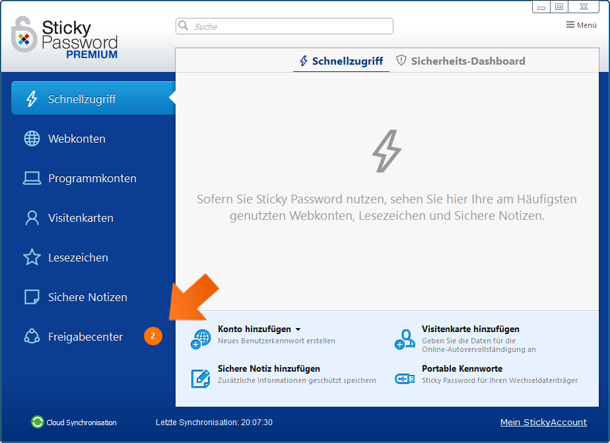Open Webkonten in the sidebar
The width and height of the screenshot is (610, 443).
(x=93, y=139)
